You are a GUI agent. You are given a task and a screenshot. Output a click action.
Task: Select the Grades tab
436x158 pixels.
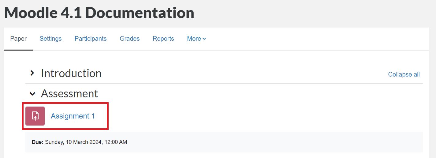[x=130, y=39]
